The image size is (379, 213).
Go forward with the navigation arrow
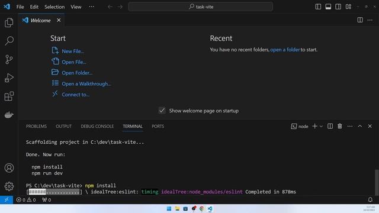(120, 7)
